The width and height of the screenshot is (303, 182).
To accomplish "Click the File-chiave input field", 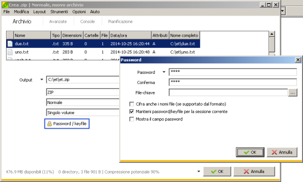I will click(228, 93).
